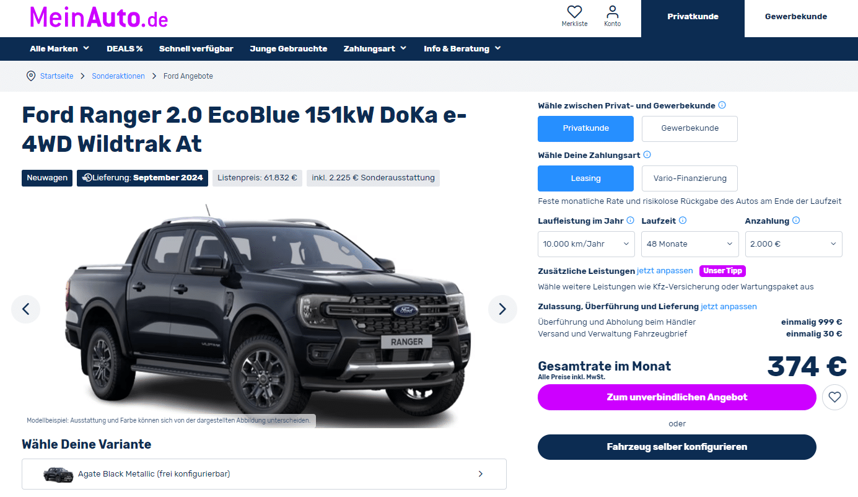
Task: Open the Merkliste heart icon
Action: [574, 12]
